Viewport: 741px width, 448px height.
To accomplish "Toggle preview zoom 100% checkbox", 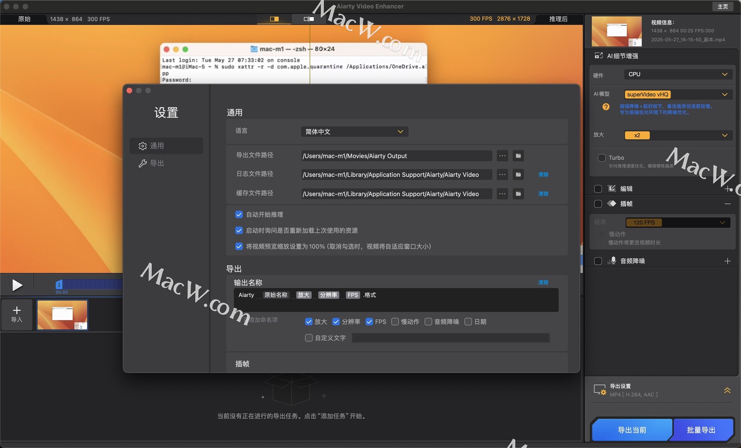I will [239, 246].
